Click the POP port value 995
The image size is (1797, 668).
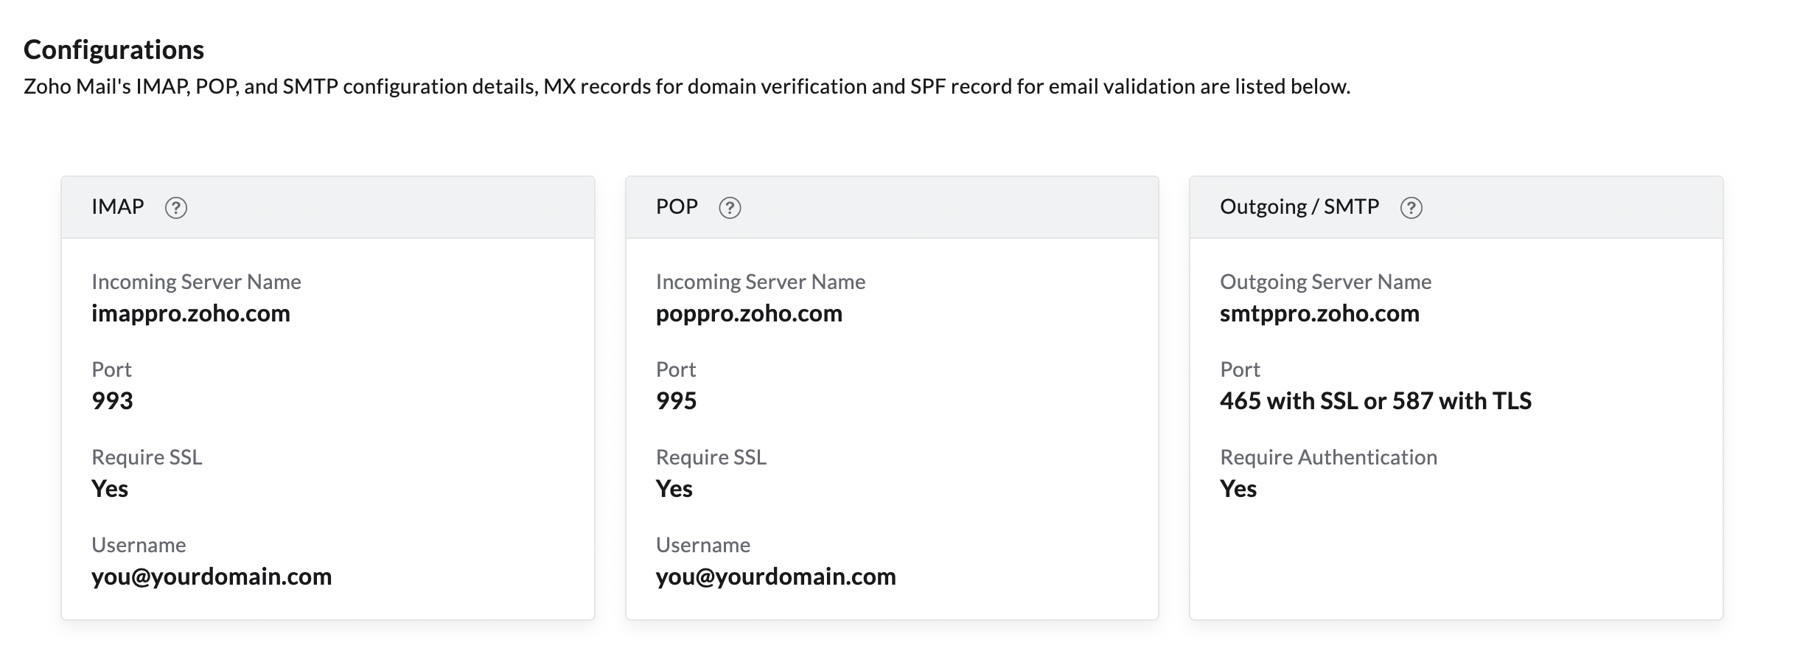coord(676,401)
